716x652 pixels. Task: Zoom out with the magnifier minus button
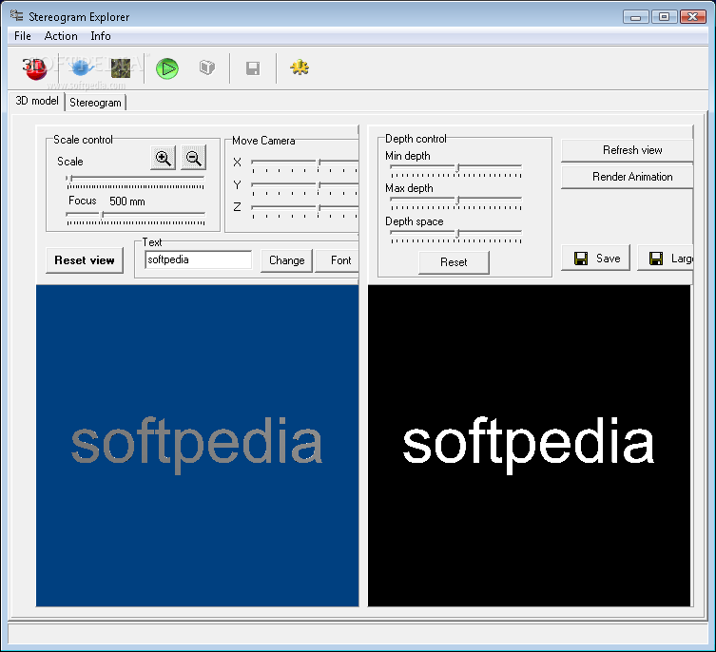click(x=193, y=158)
